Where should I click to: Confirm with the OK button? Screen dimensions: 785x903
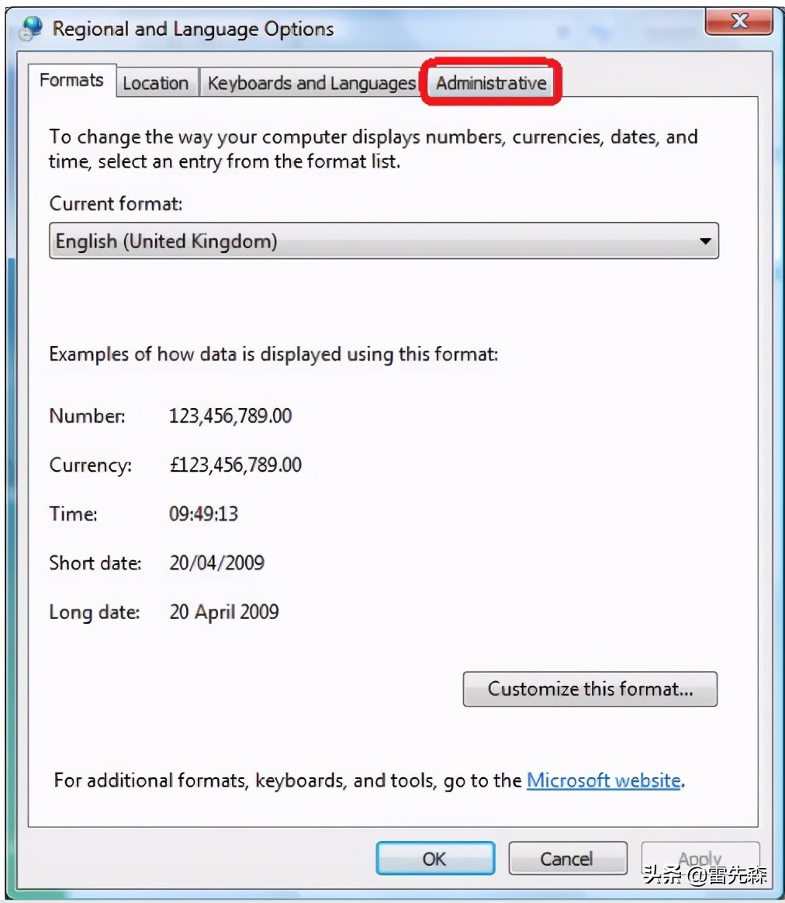tap(435, 859)
